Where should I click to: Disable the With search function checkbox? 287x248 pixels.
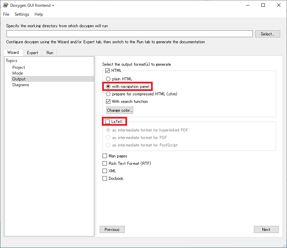(108, 102)
